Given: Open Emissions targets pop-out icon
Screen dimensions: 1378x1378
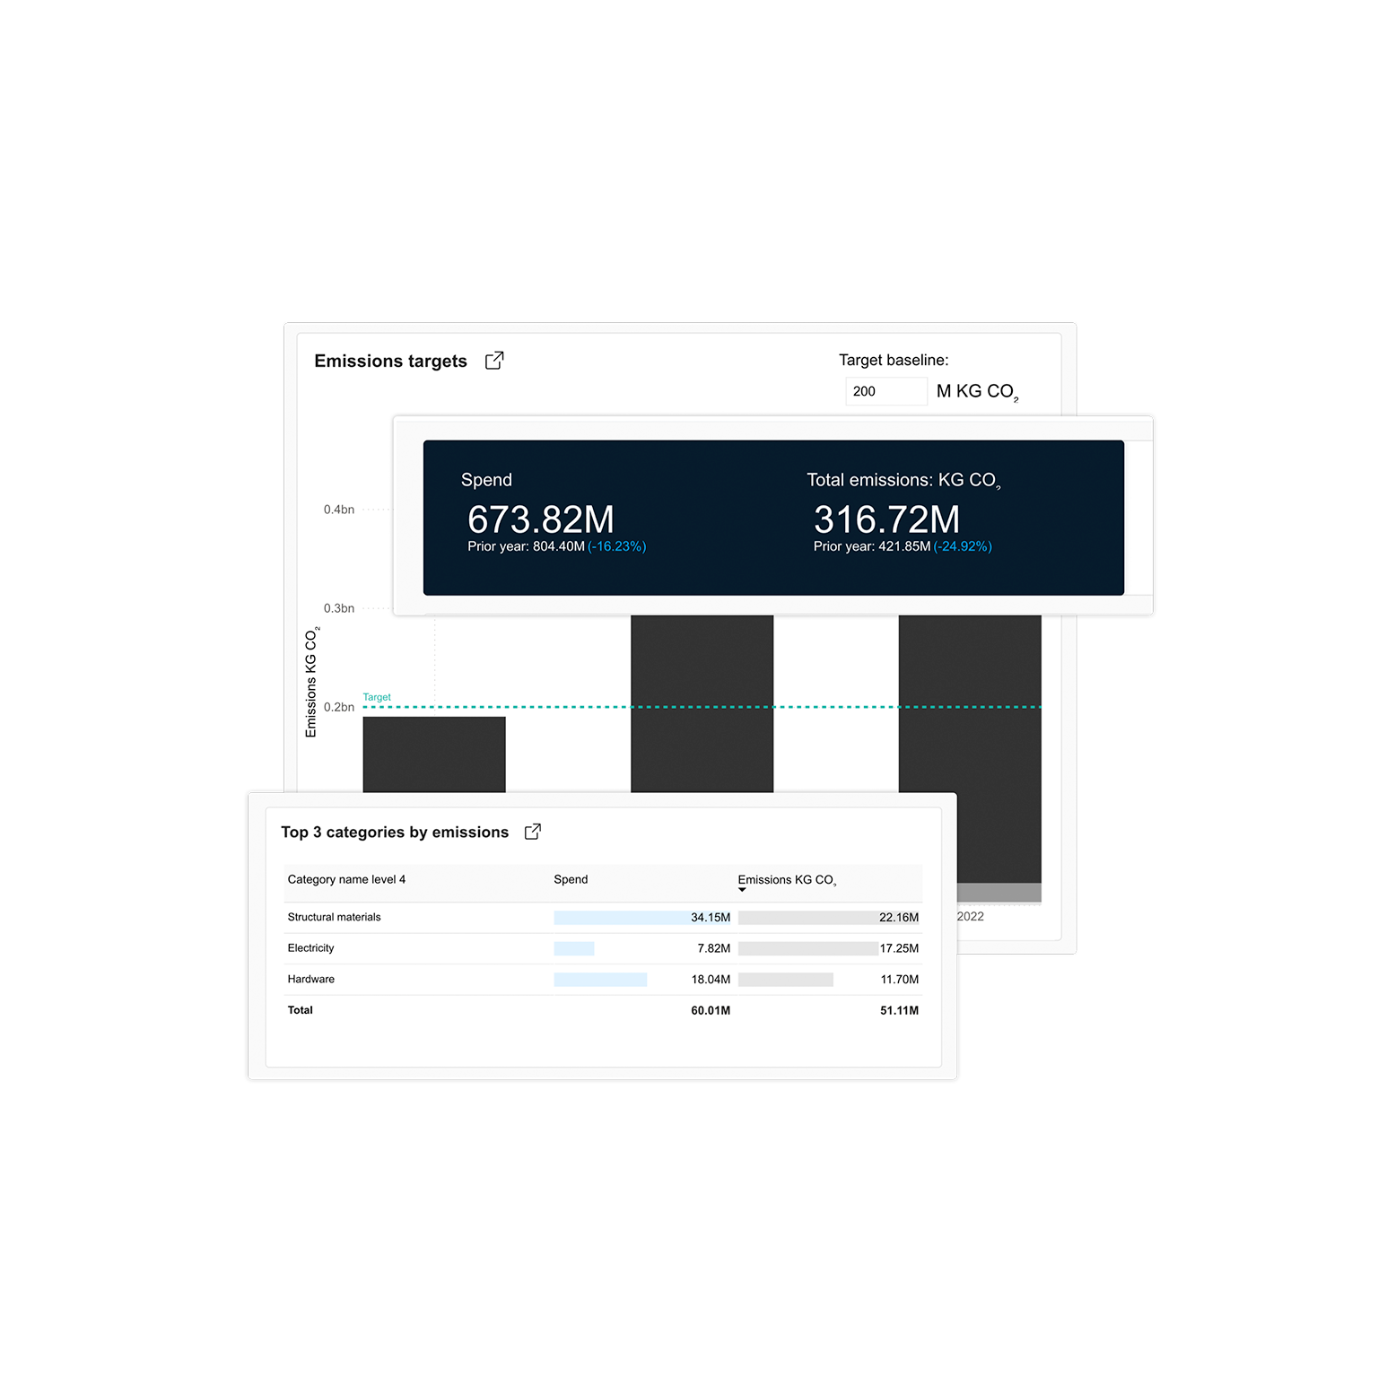Looking at the screenshot, I should tap(494, 361).
